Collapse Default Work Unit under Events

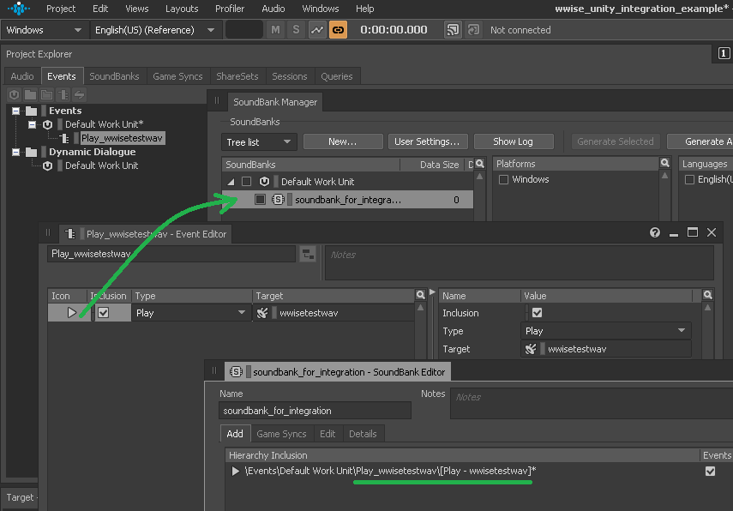32,124
